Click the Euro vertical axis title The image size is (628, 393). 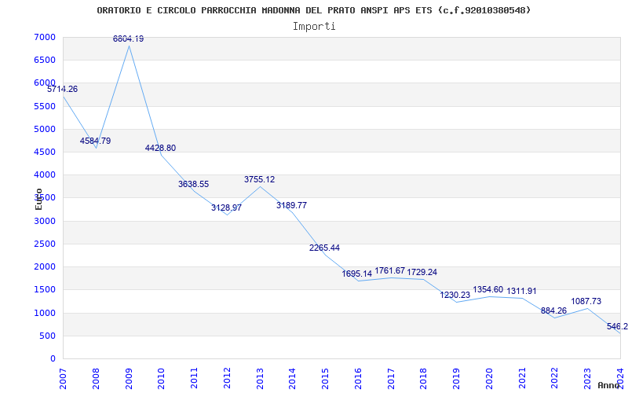38,199
